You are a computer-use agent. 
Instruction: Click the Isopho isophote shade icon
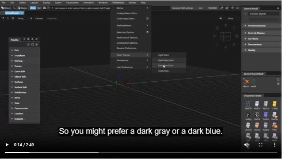[x=266, y=125]
